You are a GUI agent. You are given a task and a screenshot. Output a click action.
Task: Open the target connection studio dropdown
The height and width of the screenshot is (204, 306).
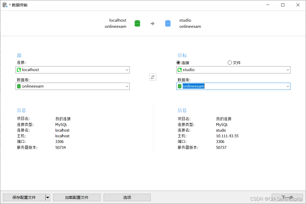point(288,70)
